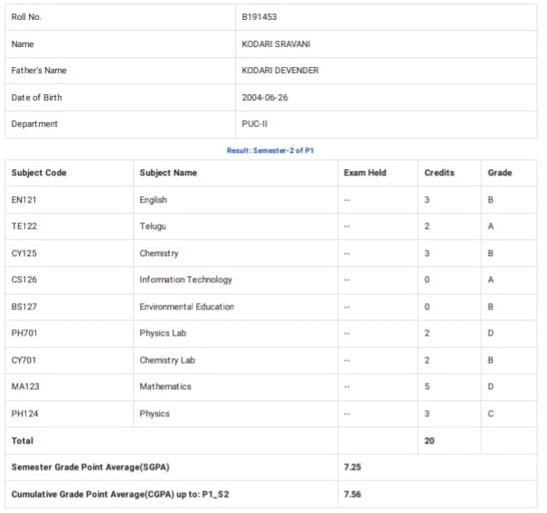Click the Physics grade C
The image size is (547, 513).
tap(490, 413)
